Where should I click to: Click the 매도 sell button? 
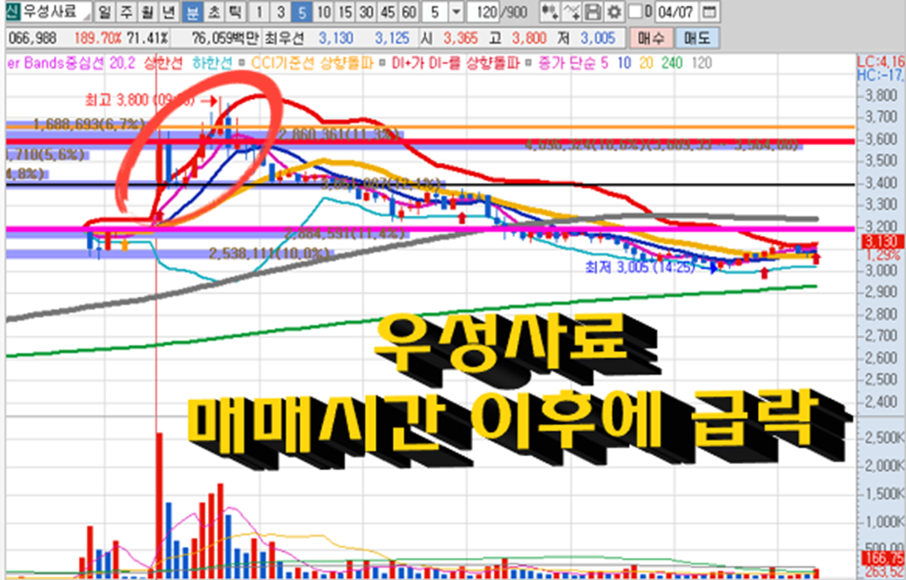(697, 39)
